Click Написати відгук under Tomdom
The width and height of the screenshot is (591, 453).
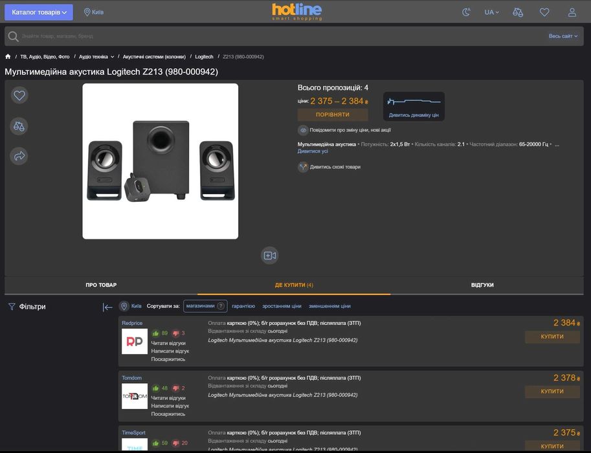coord(170,406)
